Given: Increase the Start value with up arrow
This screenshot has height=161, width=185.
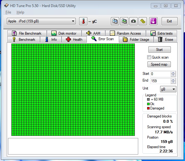Looking at the screenshot, I should (173, 73).
